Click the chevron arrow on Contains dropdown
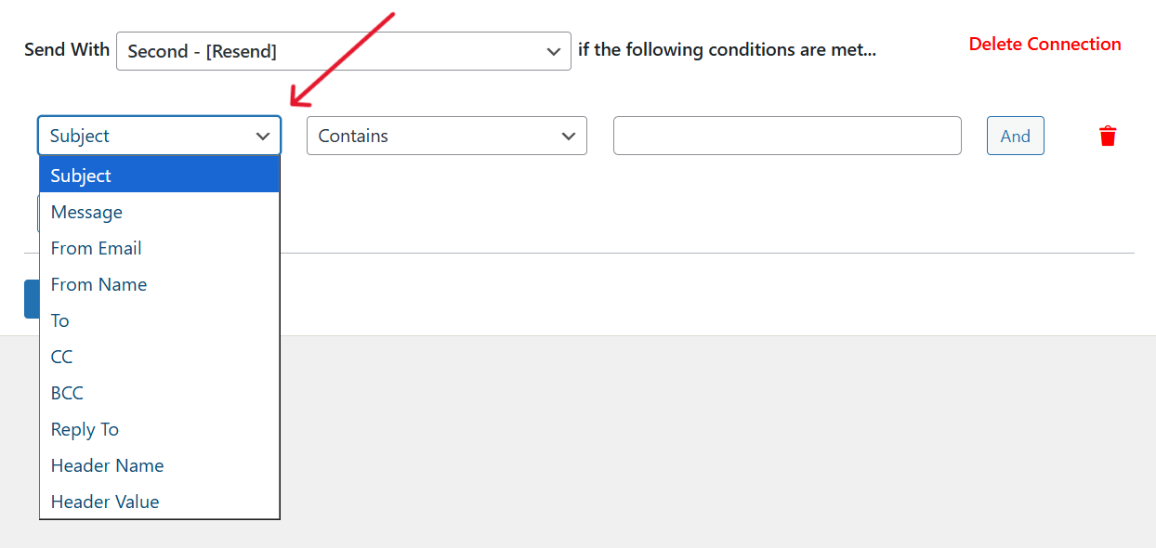 point(570,137)
